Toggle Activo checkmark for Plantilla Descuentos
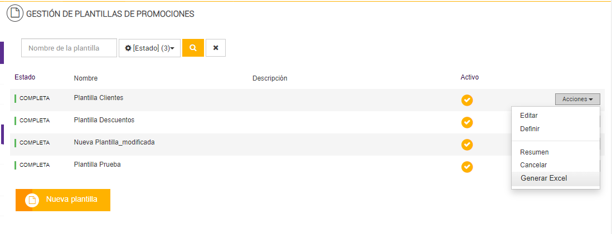 (x=467, y=122)
